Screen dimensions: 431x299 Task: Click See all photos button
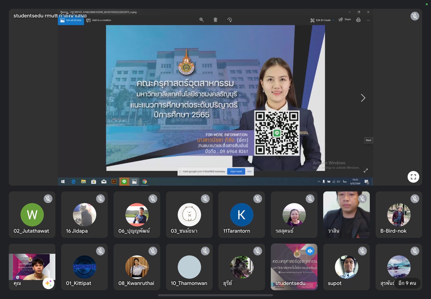[71, 20]
